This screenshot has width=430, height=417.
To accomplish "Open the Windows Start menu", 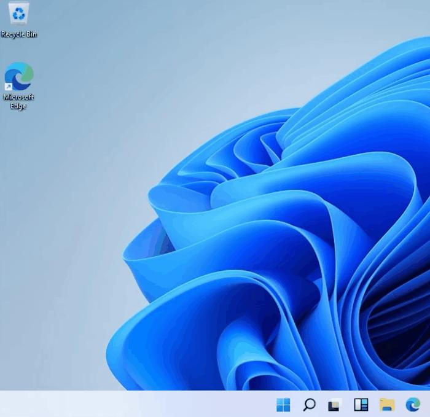I will point(283,404).
